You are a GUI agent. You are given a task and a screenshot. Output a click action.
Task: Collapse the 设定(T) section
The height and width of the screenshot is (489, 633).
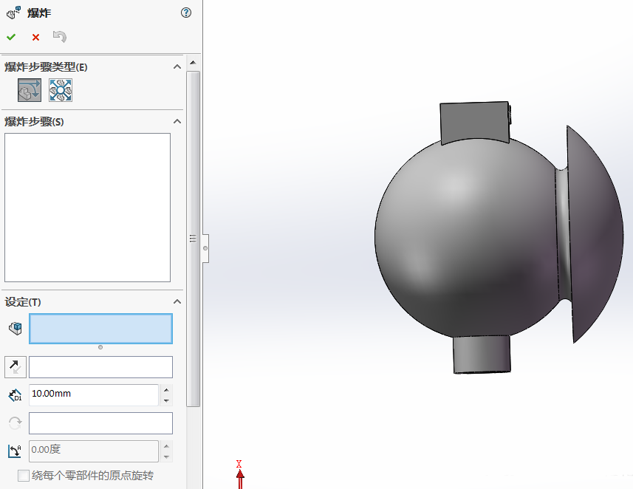point(177,301)
